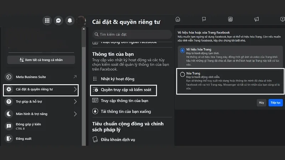
Task: Click the Meta Business Suite icon
Action: click(x=9, y=77)
